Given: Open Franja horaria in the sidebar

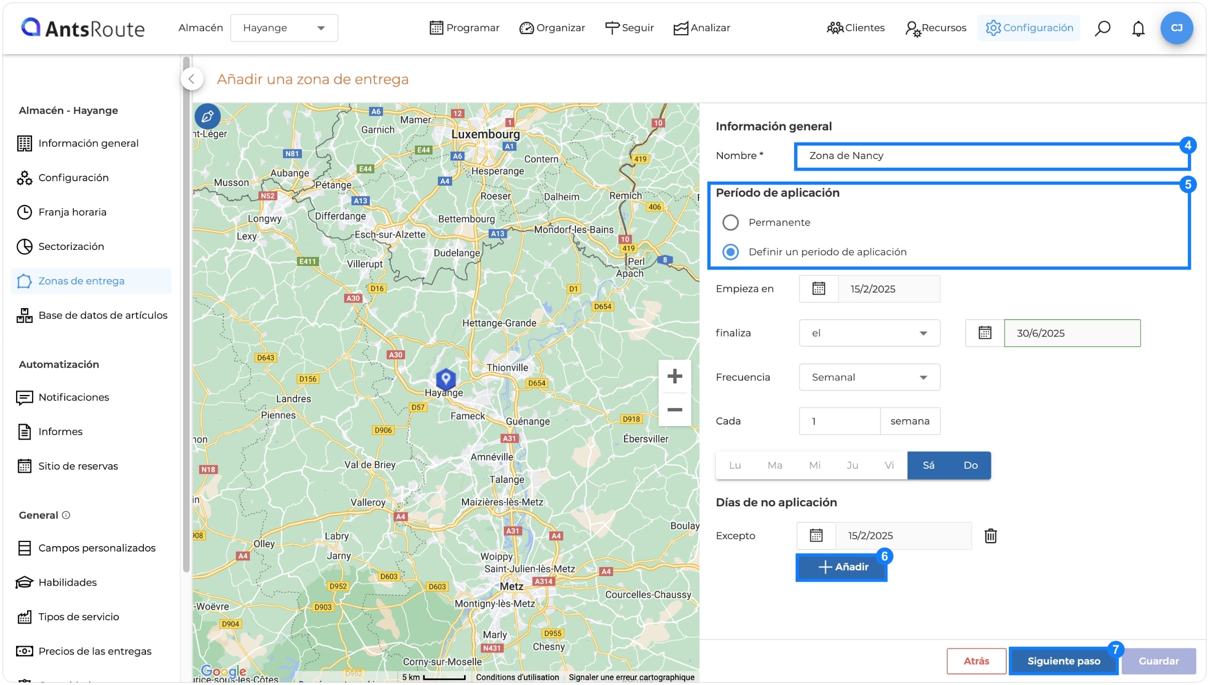Looking at the screenshot, I should coord(90,212).
